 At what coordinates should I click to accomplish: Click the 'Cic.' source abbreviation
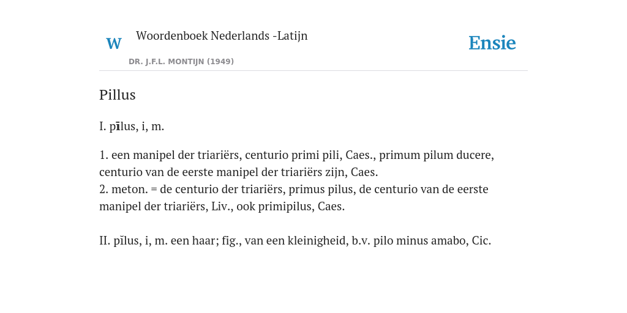pyautogui.click(x=481, y=241)
